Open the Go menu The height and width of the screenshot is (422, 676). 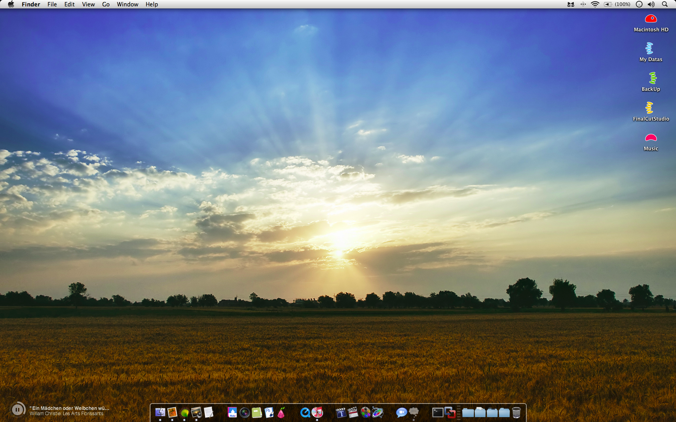pos(106,4)
